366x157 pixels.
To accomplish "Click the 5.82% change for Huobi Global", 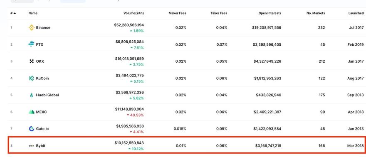I will [x=136, y=98].
